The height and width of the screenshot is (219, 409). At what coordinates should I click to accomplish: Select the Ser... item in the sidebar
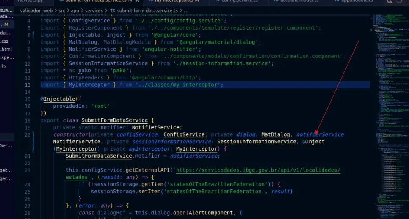[6, 145]
